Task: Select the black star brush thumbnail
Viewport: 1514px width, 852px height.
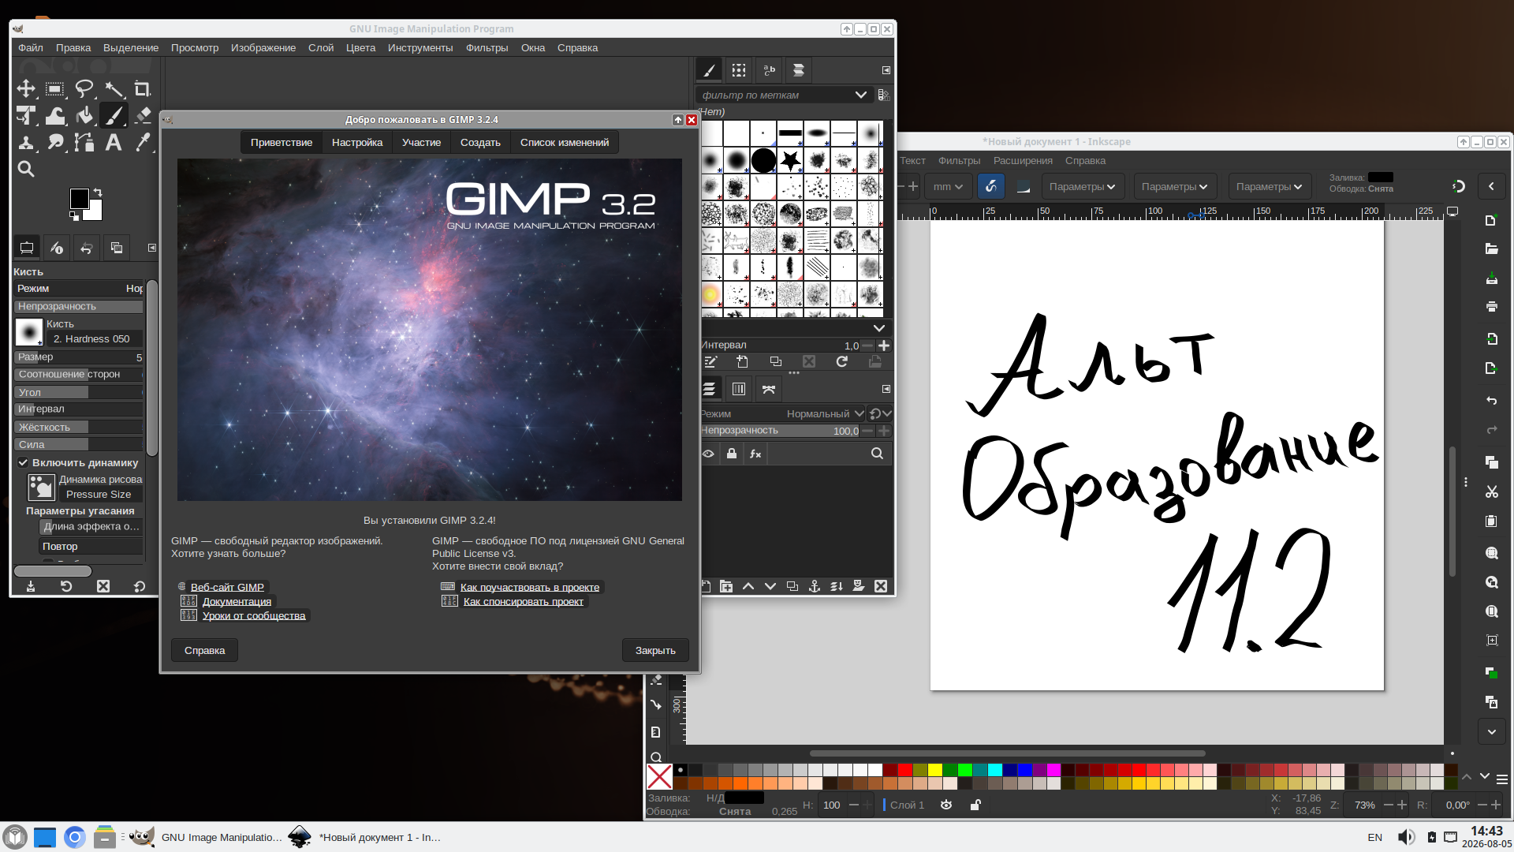Action: (x=790, y=161)
